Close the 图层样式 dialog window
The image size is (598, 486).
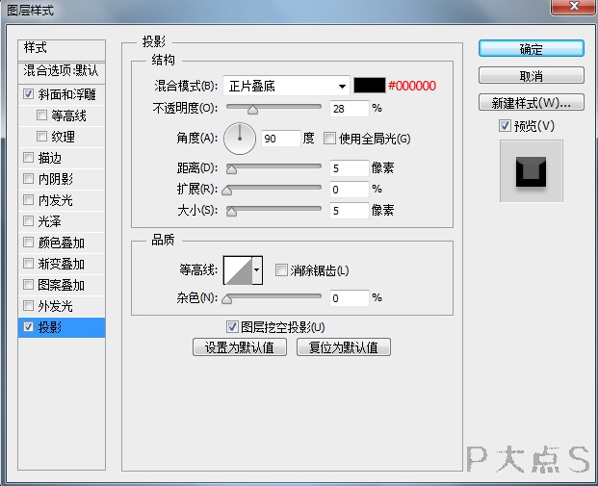point(574,7)
